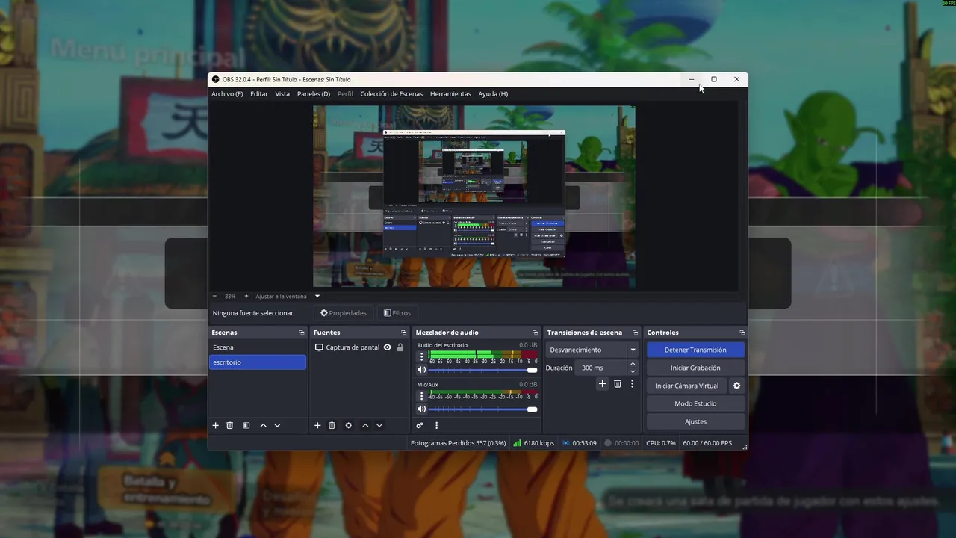
Task: Click the recording status dot beside 00:00:00
Action: 608,443
